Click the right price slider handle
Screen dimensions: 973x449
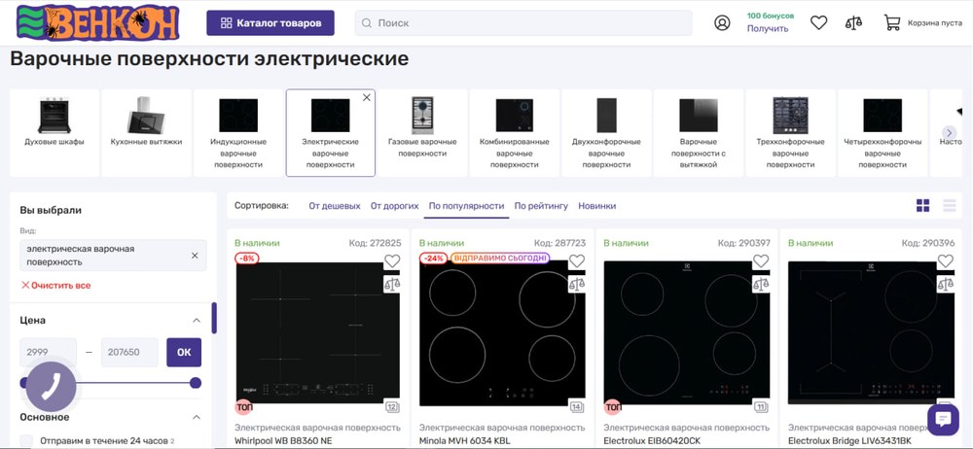[196, 383]
